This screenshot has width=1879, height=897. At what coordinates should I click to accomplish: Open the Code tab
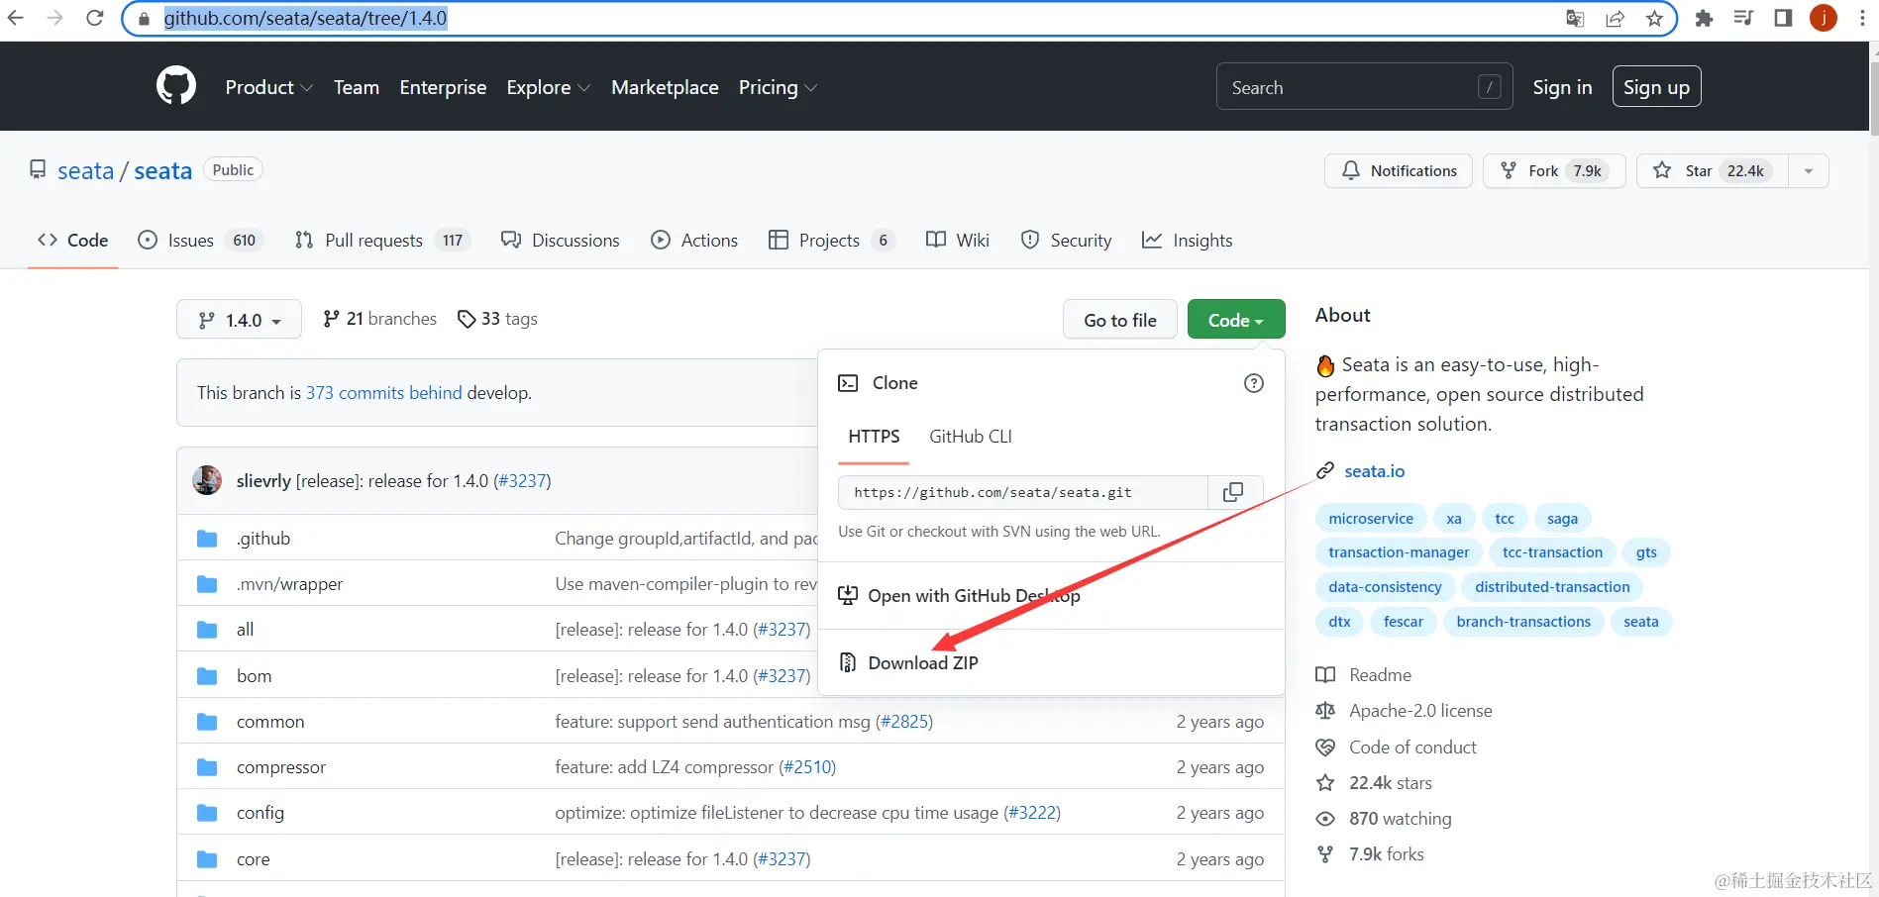pyautogui.click(x=73, y=240)
